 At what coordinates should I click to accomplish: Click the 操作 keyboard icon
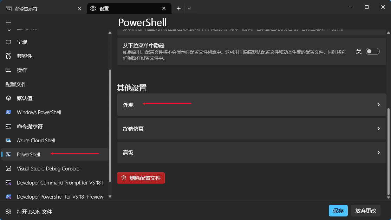coord(8,70)
